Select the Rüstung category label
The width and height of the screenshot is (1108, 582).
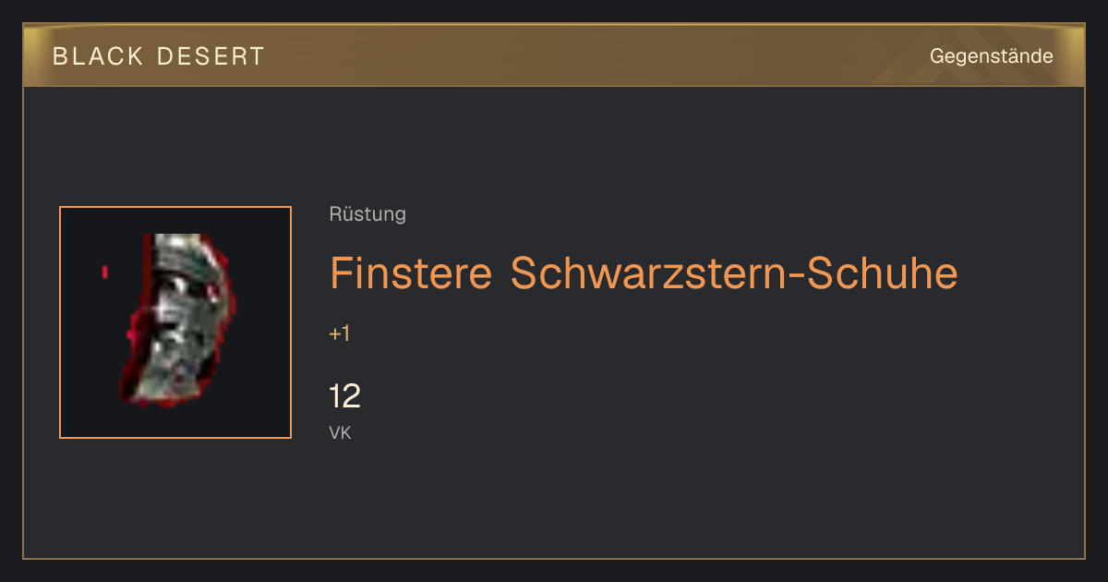(367, 214)
